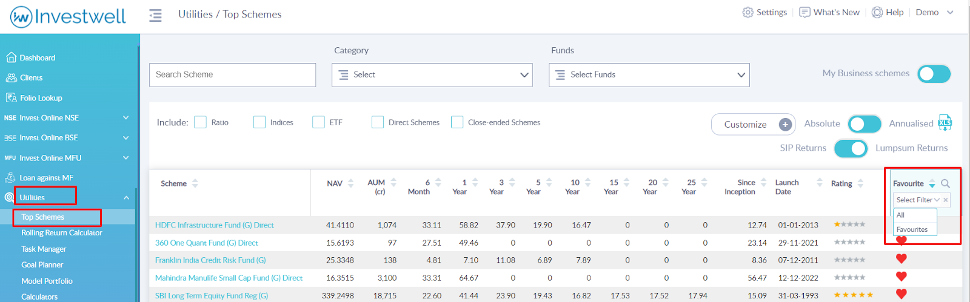The height and width of the screenshot is (302, 970).
Task: Sort by Since Inception column arrows
Action: (763, 182)
